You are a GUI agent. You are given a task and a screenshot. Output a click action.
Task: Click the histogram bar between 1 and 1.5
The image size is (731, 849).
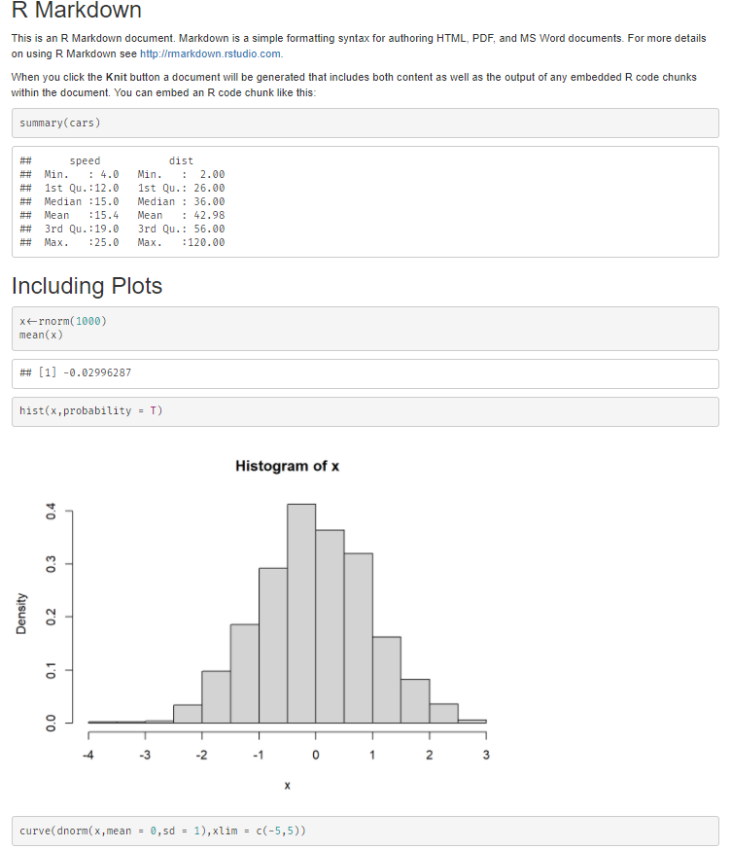coord(387,680)
